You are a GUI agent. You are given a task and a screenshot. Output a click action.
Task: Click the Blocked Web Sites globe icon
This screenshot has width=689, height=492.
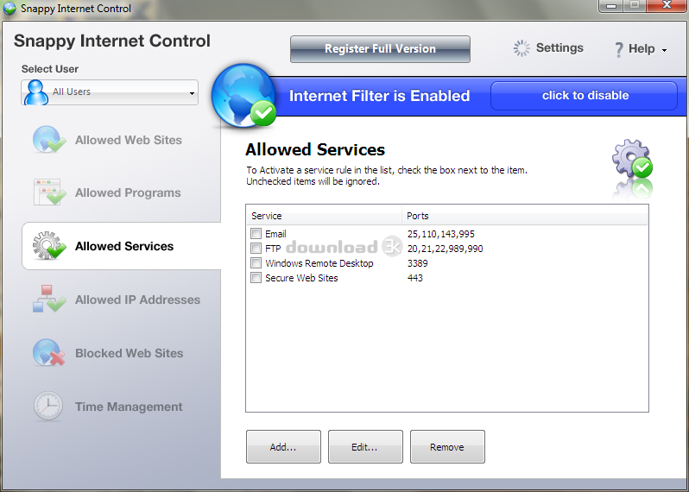(x=49, y=353)
